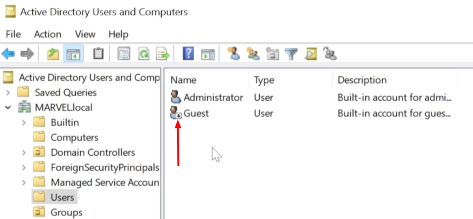Open Properties from the toolbar
The height and width of the screenshot is (219, 473).
point(124,53)
